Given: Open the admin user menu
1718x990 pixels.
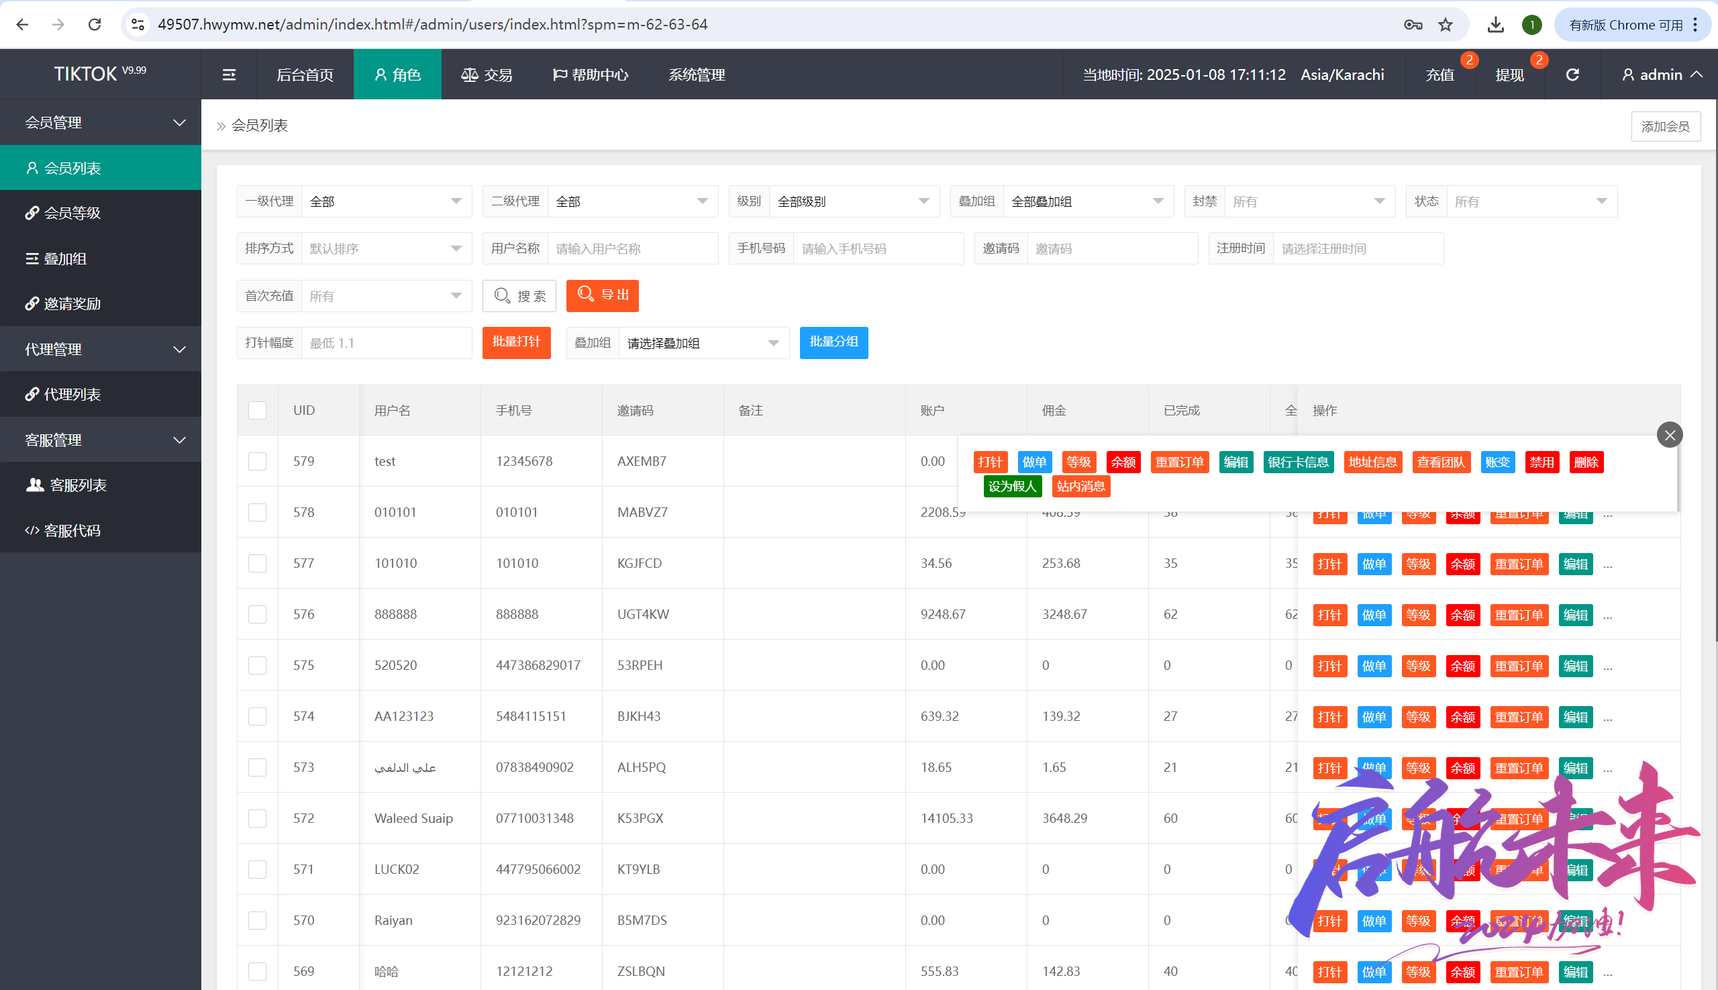Looking at the screenshot, I should [x=1662, y=75].
